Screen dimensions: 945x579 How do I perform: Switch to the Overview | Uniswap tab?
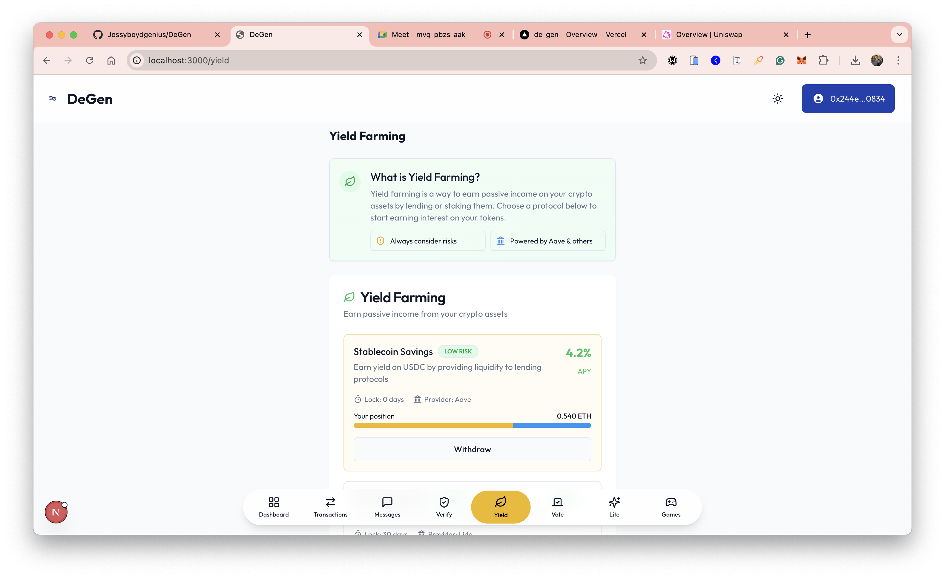(709, 35)
